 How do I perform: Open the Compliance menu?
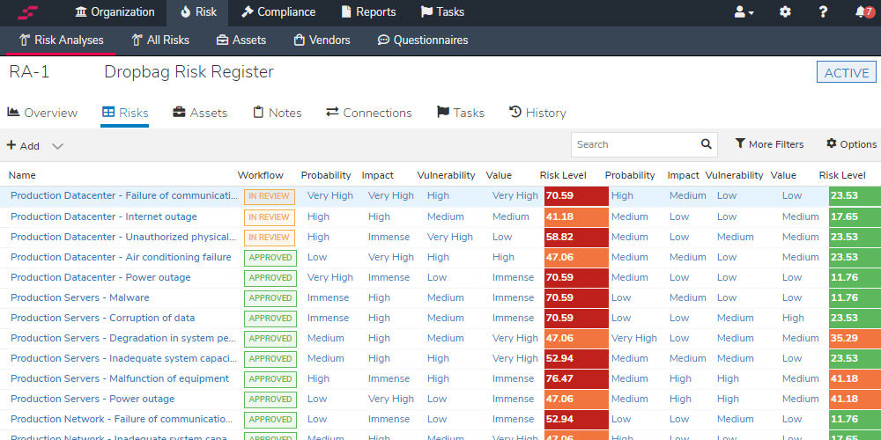[278, 12]
